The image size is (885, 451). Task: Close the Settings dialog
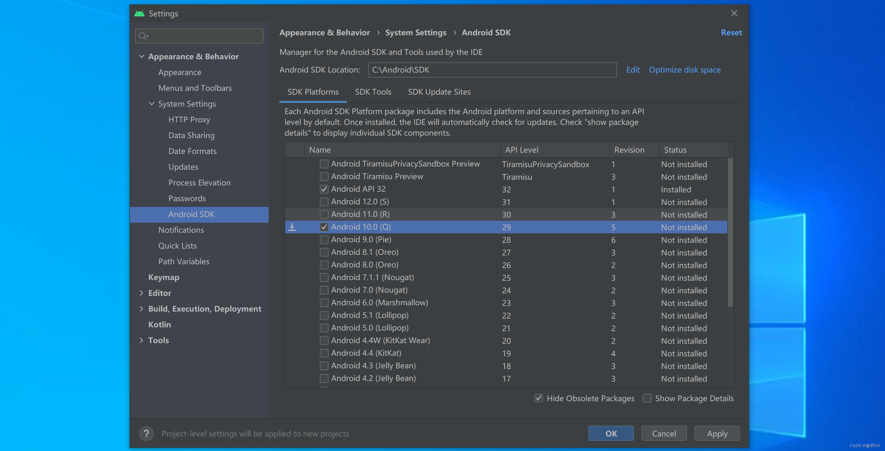734,13
